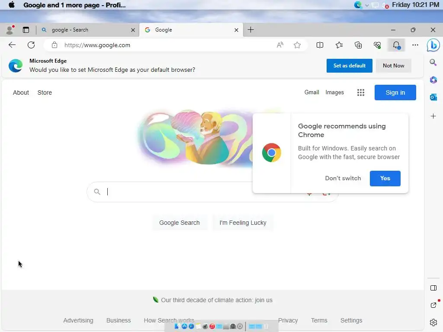
Task: Open the About link
Action: [21, 93]
